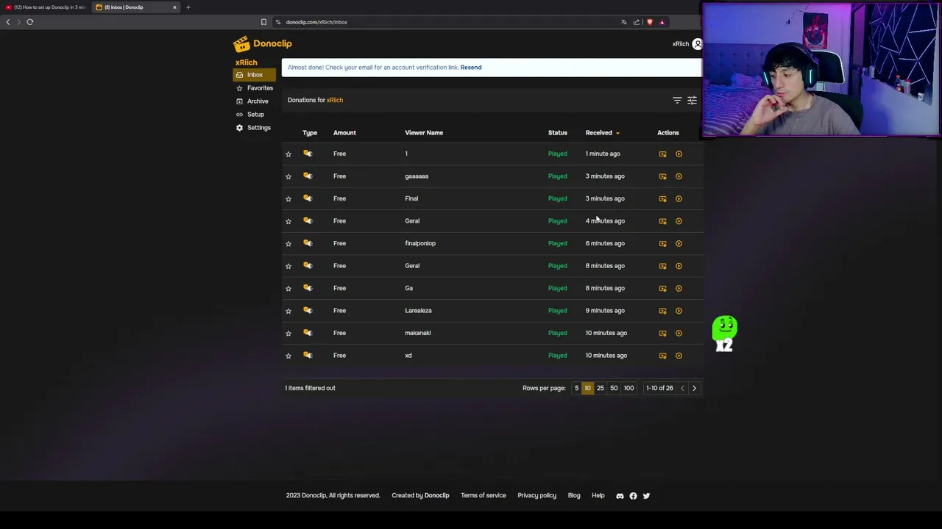The height and width of the screenshot is (529, 942).
Task: Open Donoclip Discord icon in footer
Action: coord(620,496)
